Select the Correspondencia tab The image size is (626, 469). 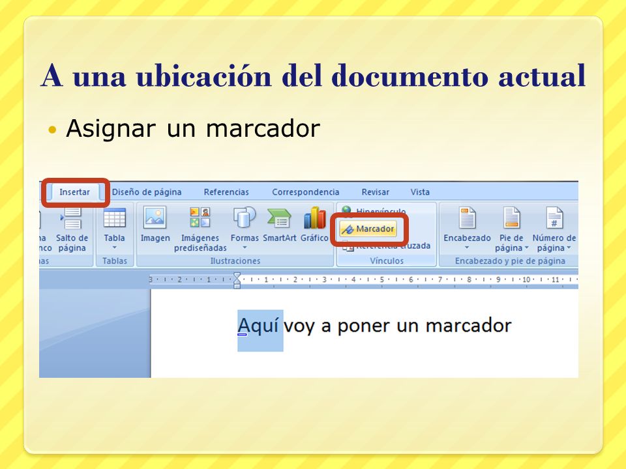click(x=305, y=192)
